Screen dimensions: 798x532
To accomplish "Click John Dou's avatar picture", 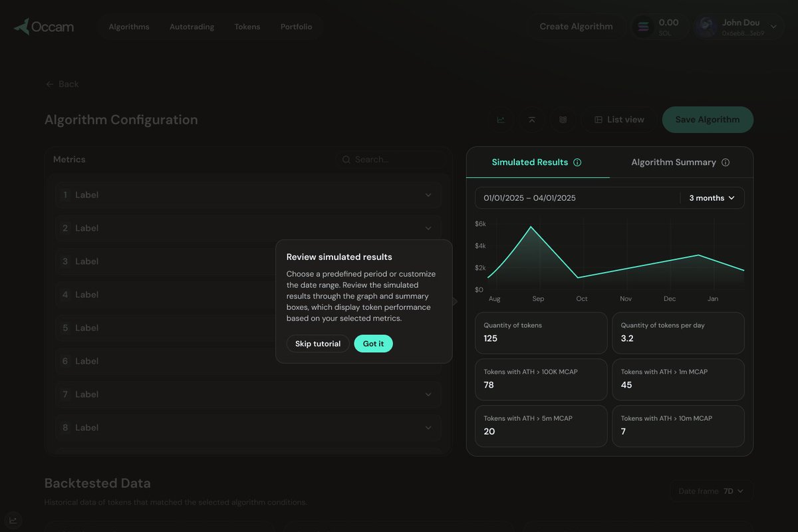I will click(x=707, y=27).
